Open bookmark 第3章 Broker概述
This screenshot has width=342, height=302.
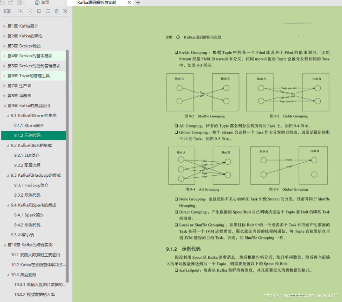point(24,46)
